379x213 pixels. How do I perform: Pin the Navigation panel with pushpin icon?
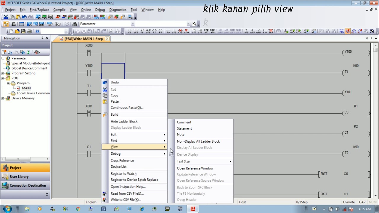(42, 38)
